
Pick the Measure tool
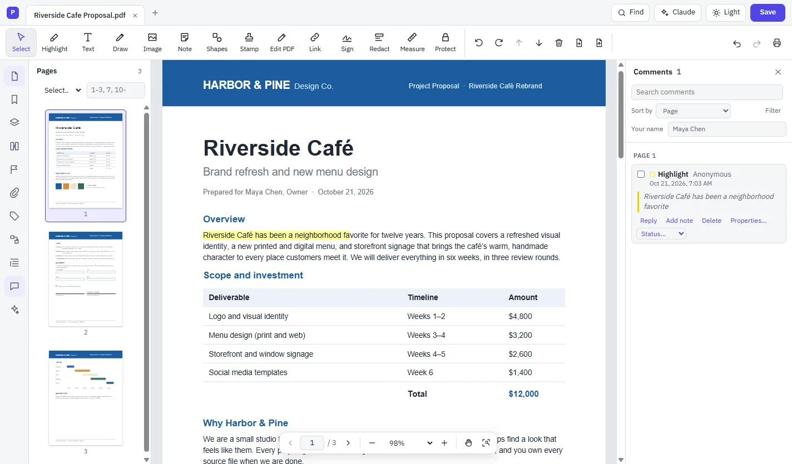[x=412, y=43]
